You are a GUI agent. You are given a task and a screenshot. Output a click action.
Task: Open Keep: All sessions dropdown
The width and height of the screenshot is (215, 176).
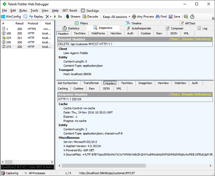click(116, 17)
